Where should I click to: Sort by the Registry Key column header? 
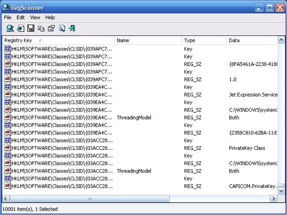(x=58, y=40)
